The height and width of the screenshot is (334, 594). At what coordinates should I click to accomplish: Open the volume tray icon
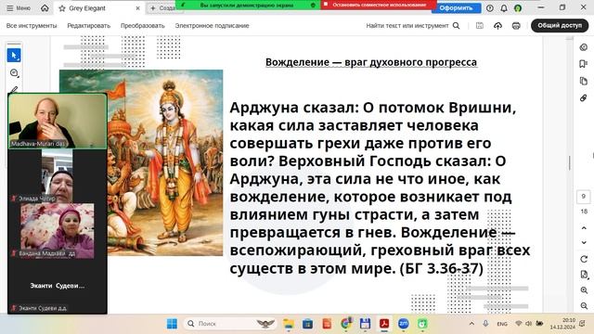[x=529, y=324]
